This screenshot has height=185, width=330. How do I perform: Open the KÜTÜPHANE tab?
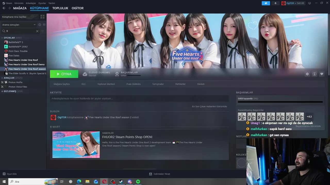(39, 8)
